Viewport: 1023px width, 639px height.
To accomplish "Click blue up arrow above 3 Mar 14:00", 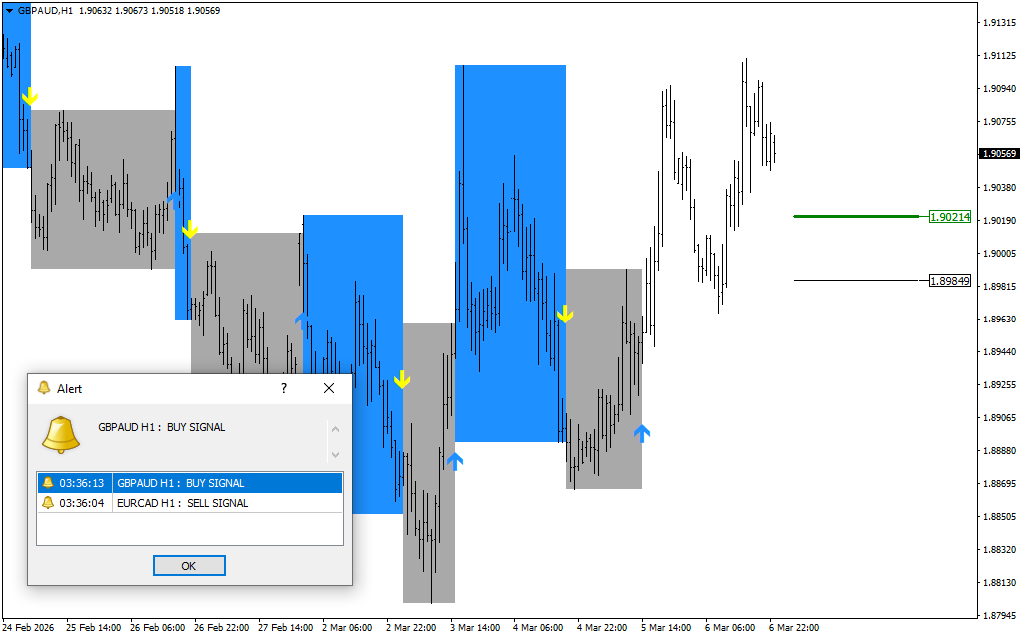I will (x=455, y=460).
